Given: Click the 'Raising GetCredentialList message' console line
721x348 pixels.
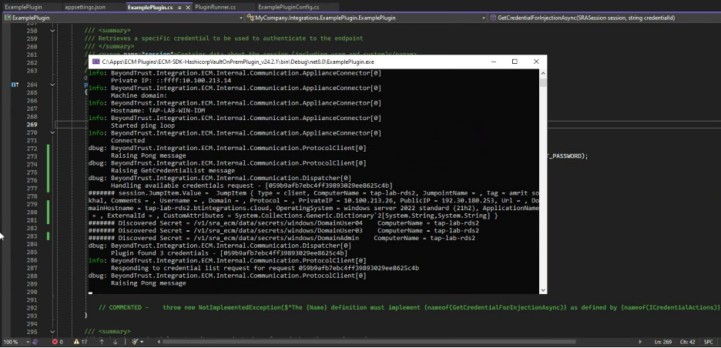Looking at the screenshot, I should coord(173,171).
